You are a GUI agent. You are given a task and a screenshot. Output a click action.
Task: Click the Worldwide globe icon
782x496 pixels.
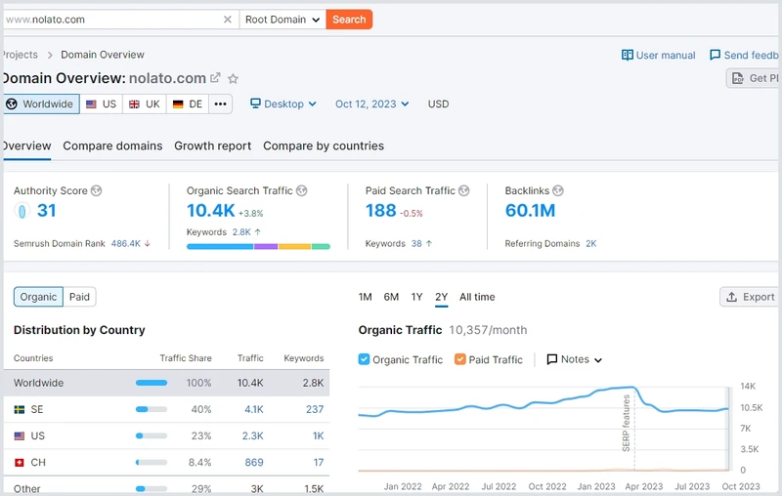pos(12,104)
